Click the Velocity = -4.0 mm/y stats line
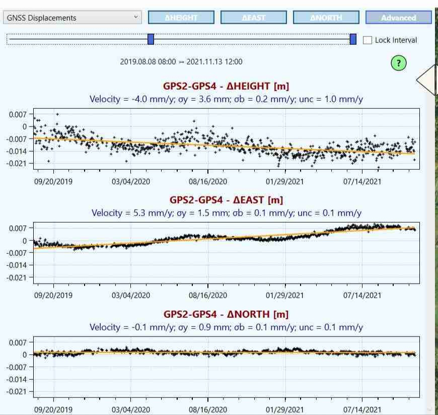 coord(226,99)
